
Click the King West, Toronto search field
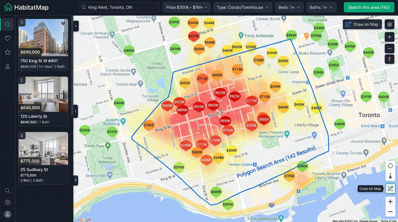[x=119, y=7]
